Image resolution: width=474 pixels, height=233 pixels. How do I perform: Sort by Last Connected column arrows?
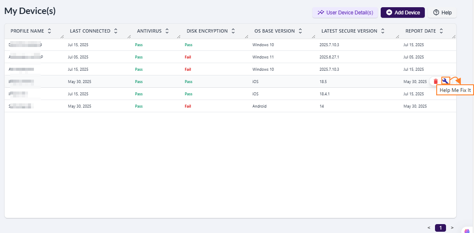(116, 31)
